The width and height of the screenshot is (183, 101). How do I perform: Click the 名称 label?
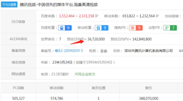point(118,51)
